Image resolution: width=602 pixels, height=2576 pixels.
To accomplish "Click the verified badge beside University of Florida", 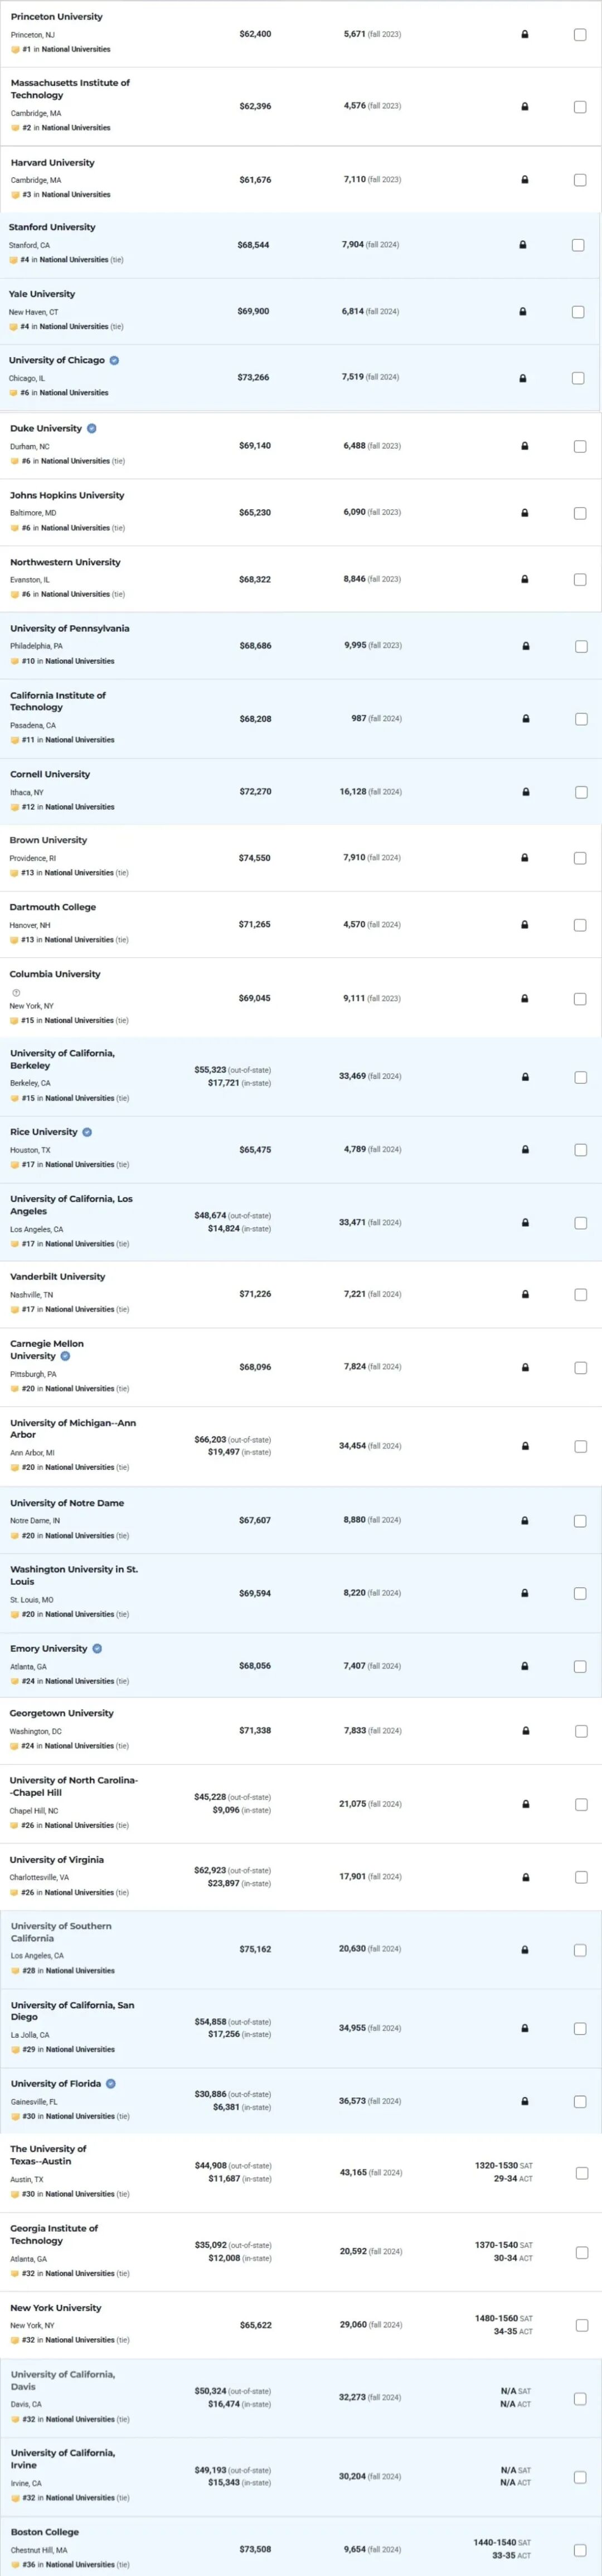I will [x=111, y=2083].
